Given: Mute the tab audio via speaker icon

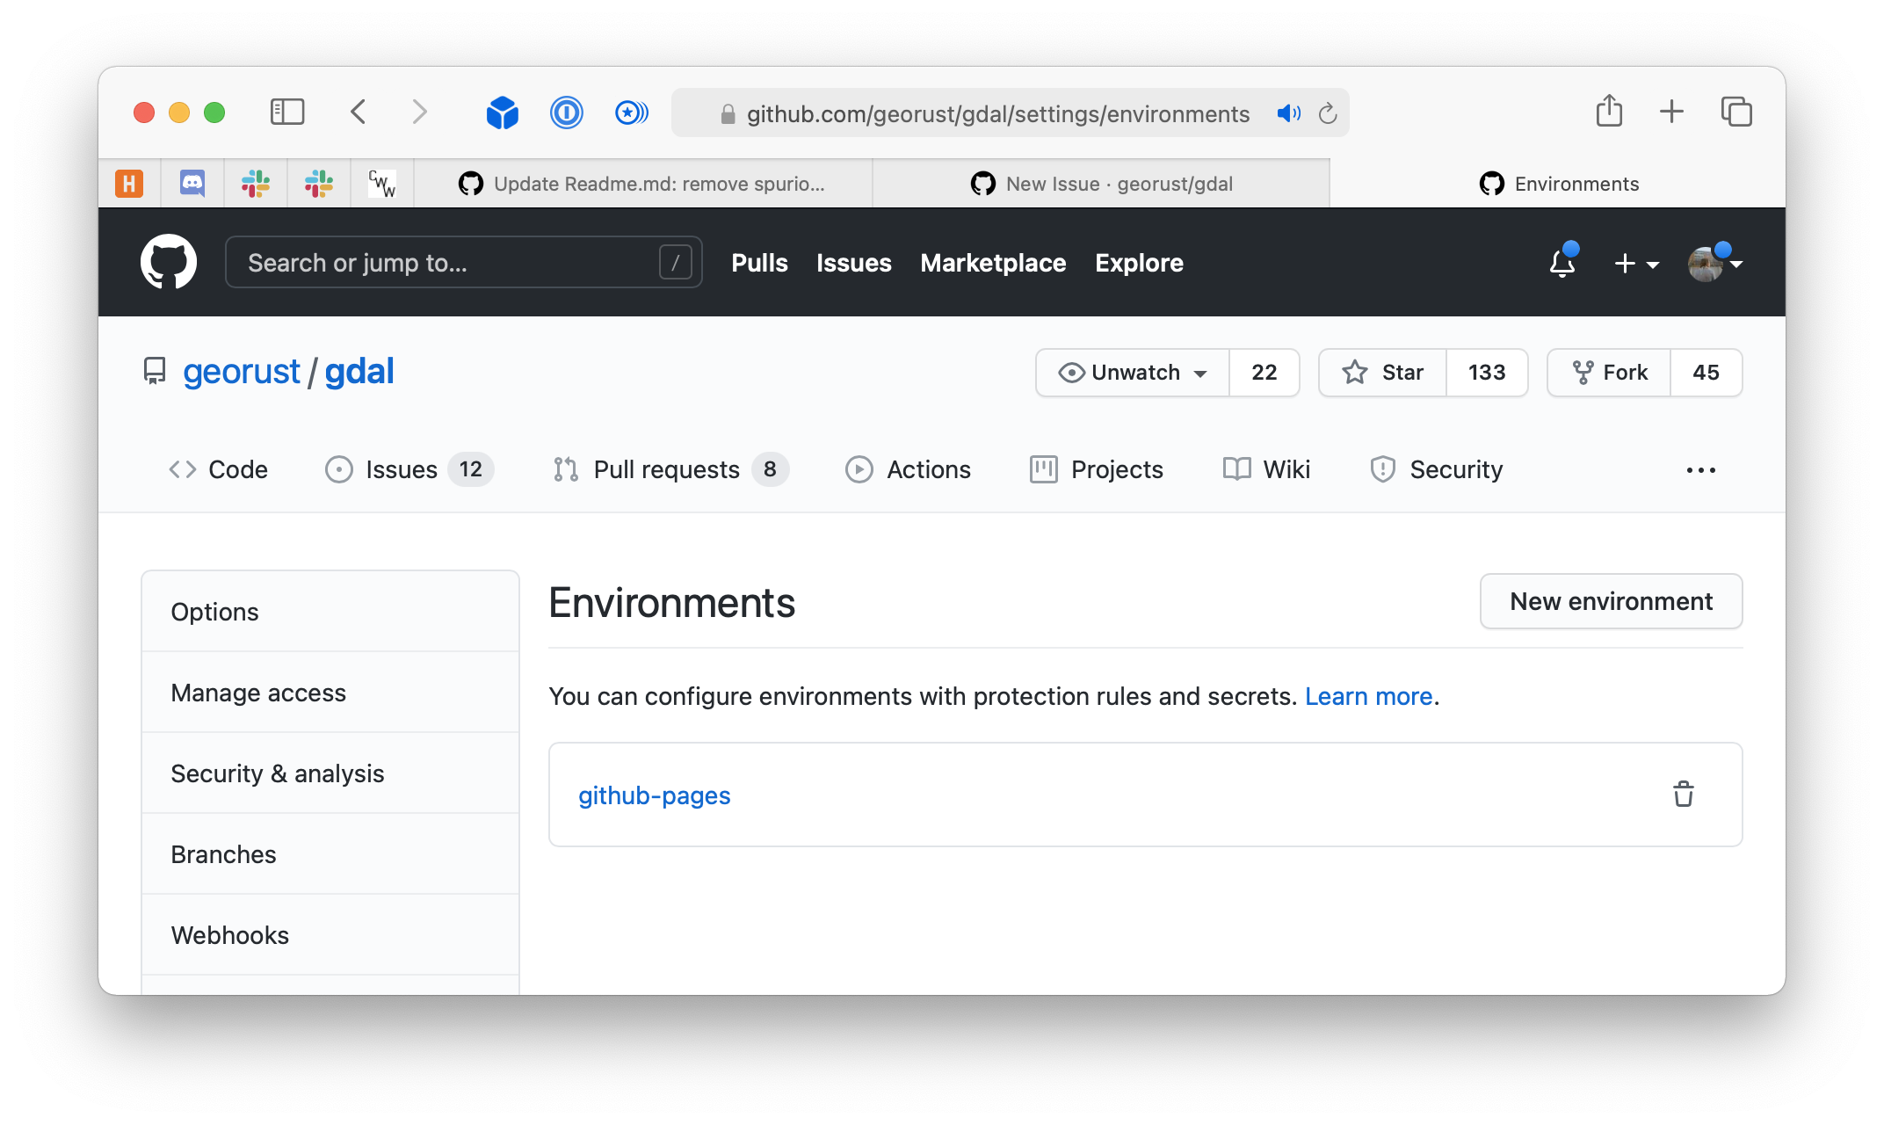Looking at the screenshot, I should pos(1288,112).
